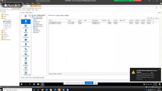Collapse the AWS folder in navigation tree
The width and height of the screenshot is (162, 91).
click(1, 18)
